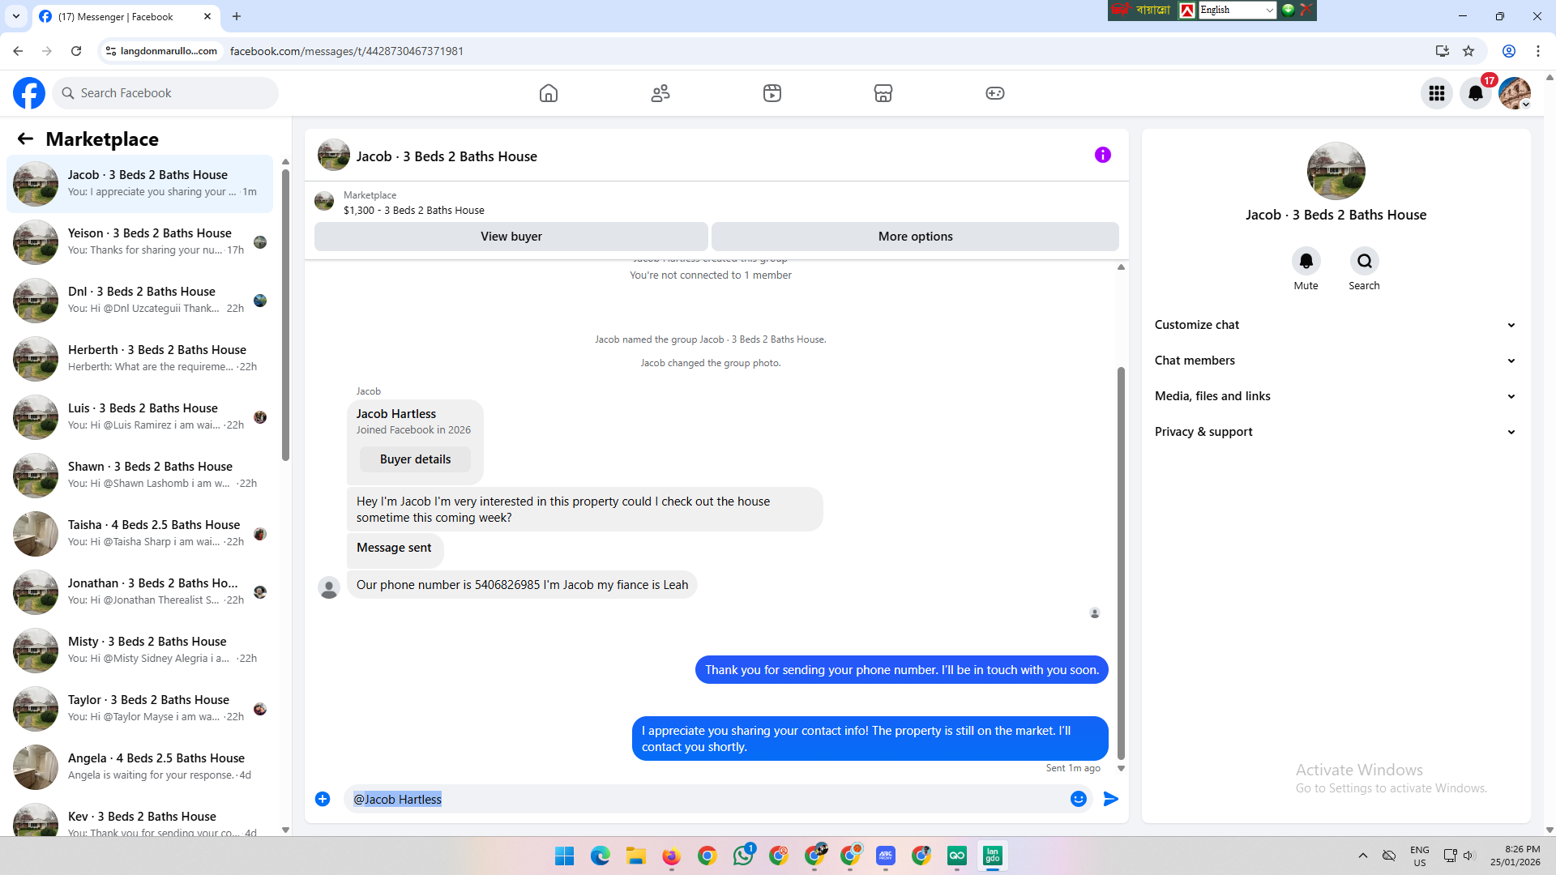Click the back arrow beside Marketplace
The height and width of the screenshot is (875, 1556).
[x=25, y=139]
